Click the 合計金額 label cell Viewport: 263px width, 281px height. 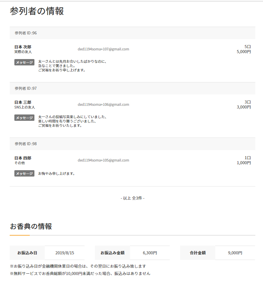(x=198, y=253)
